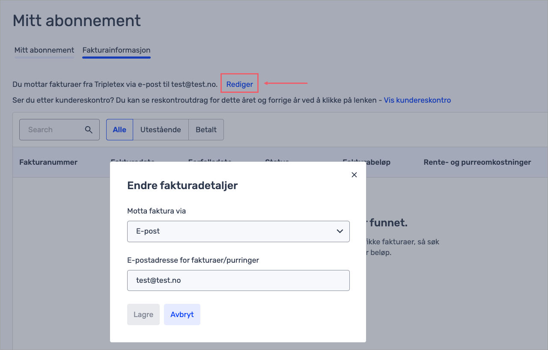Click the Motta faktura via label

157,211
